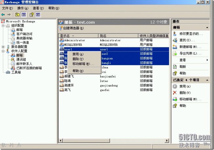Screen dimensions: 214x150
Task: Click the mailbox icon of the 高飞 row
Action: pos(62,90)
